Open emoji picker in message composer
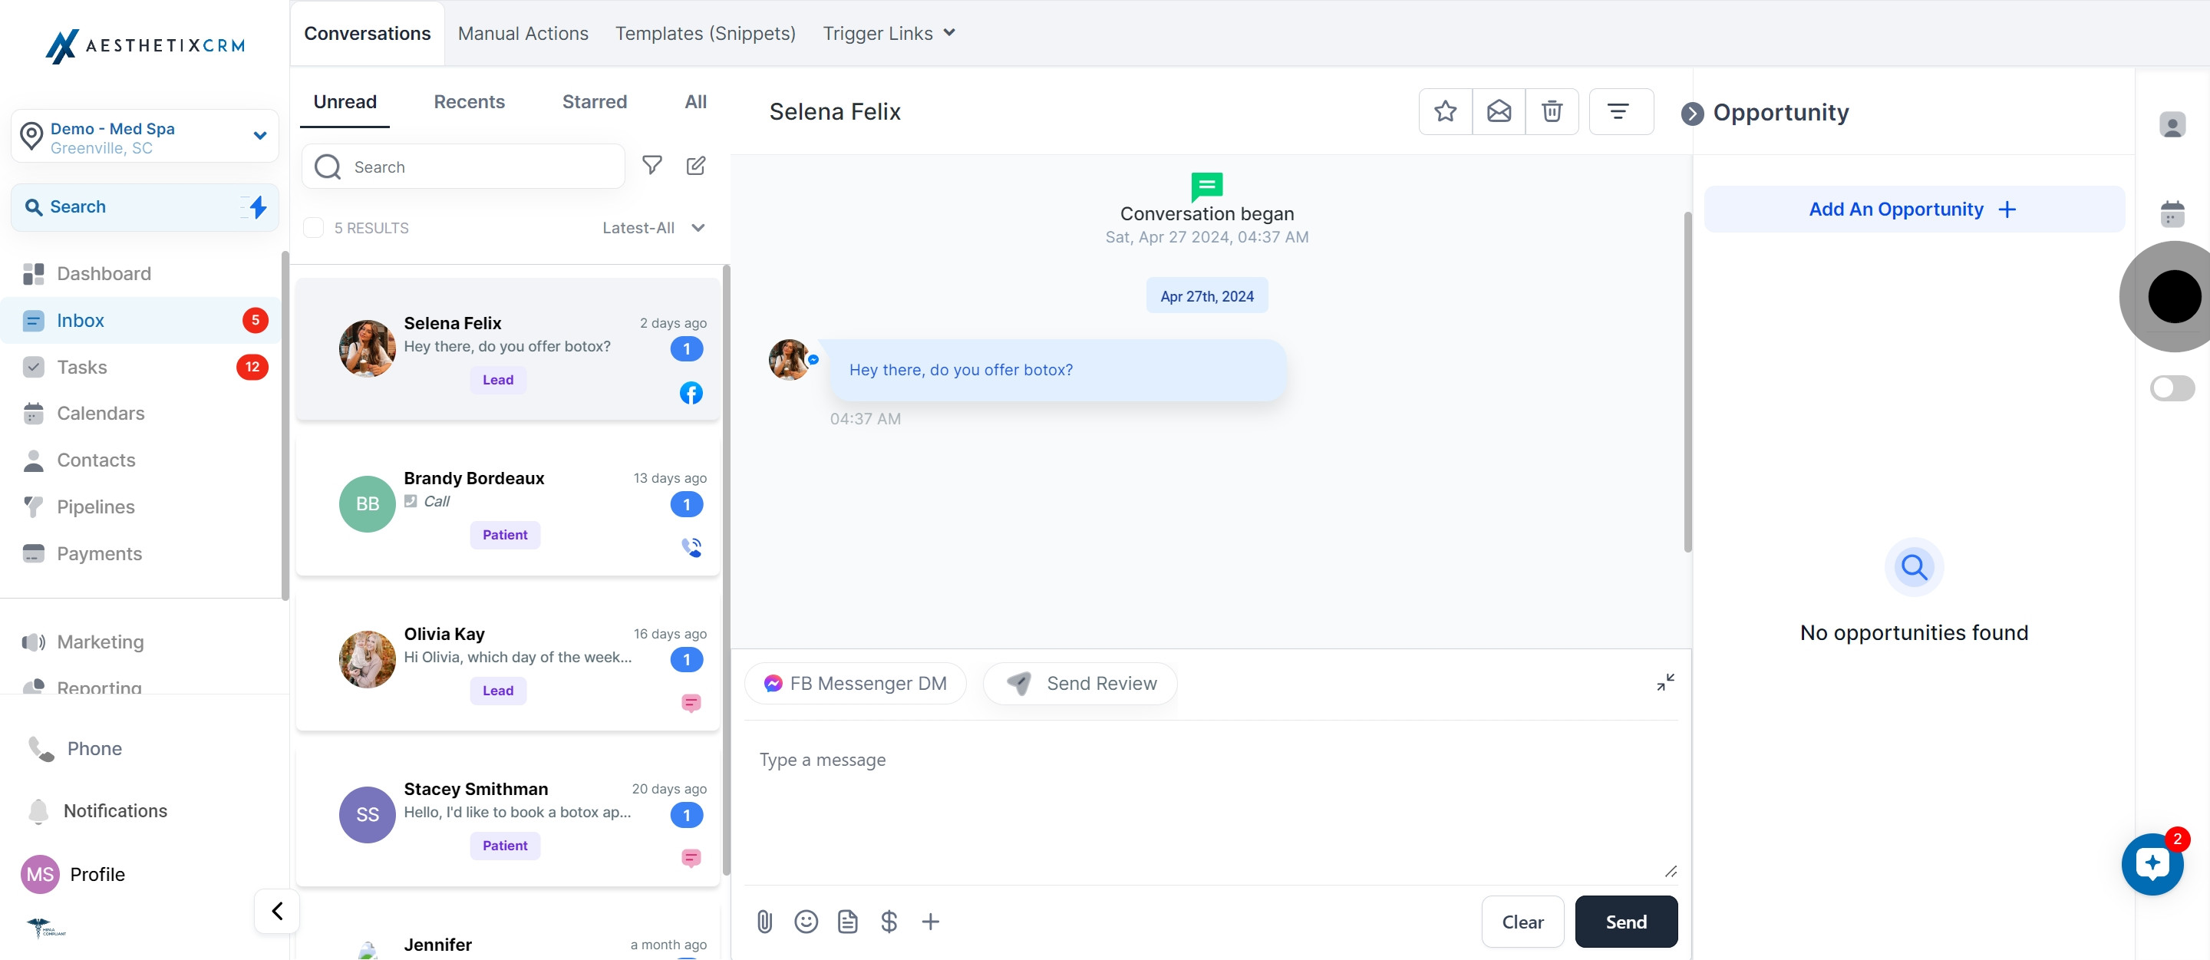Viewport: 2210px width, 960px height. click(806, 922)
